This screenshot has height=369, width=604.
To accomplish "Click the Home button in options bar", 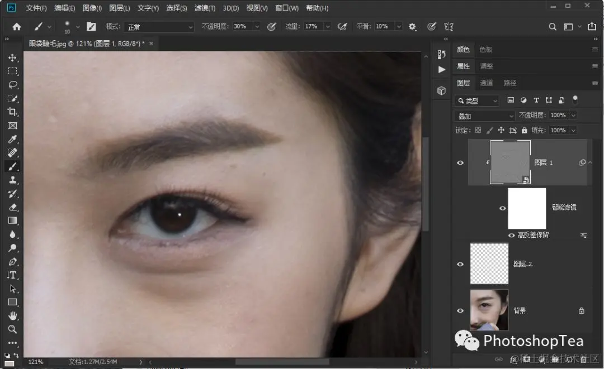I will coord(17,27).
